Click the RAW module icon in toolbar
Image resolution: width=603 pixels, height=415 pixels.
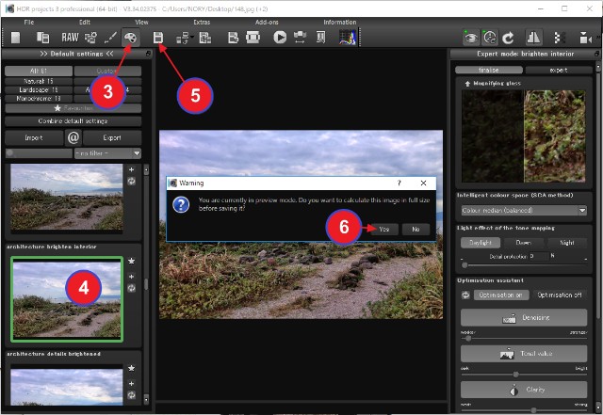pyautogui.click(x=70, y=38)
